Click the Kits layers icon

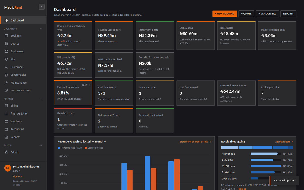point(6,59)
